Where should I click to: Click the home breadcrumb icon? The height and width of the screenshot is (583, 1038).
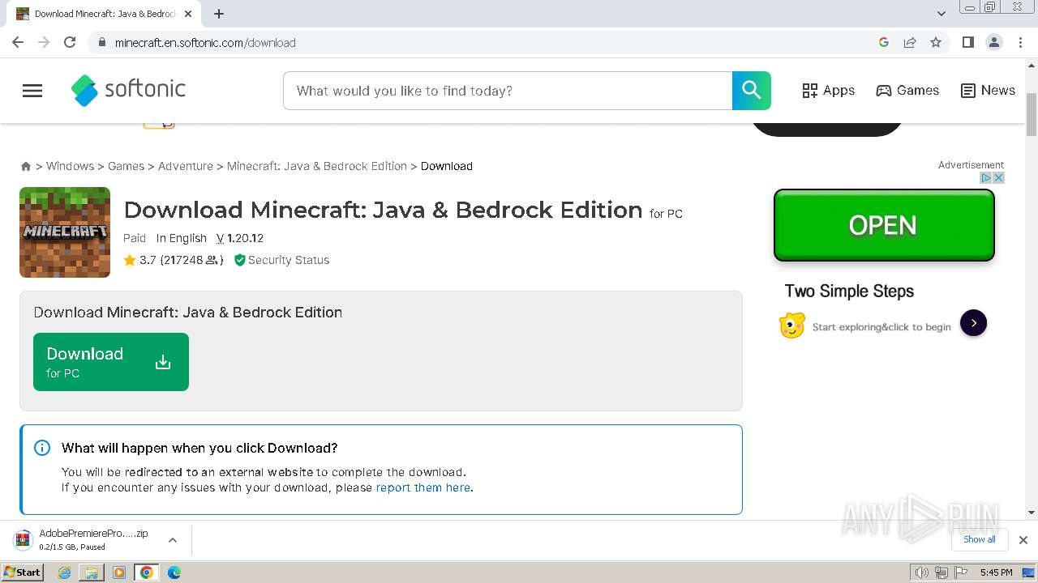[x=26, y=166]
